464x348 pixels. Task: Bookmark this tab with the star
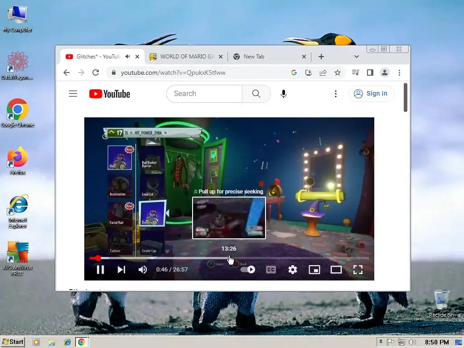coord(338,72)
